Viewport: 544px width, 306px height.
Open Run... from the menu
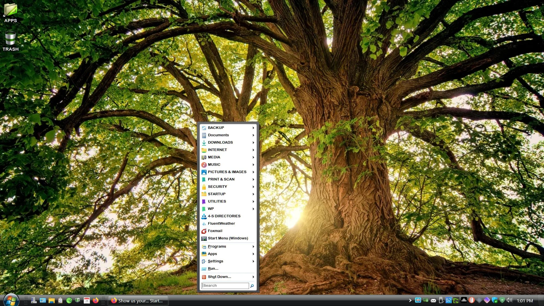click(228, 269)
